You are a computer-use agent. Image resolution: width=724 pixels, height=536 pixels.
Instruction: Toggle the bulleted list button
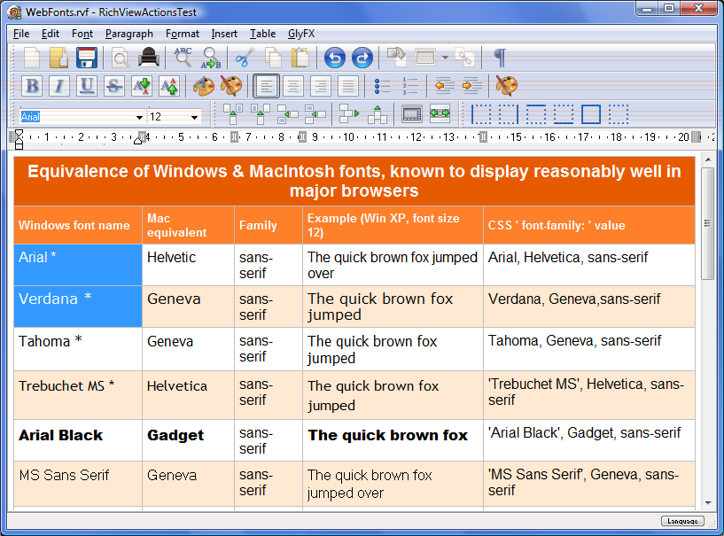coord(382,86)
